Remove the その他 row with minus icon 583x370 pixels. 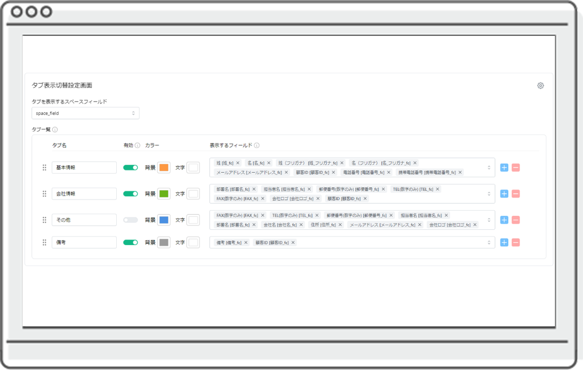tap(516, 220)
